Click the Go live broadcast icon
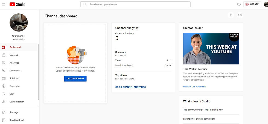 [240, 15]
